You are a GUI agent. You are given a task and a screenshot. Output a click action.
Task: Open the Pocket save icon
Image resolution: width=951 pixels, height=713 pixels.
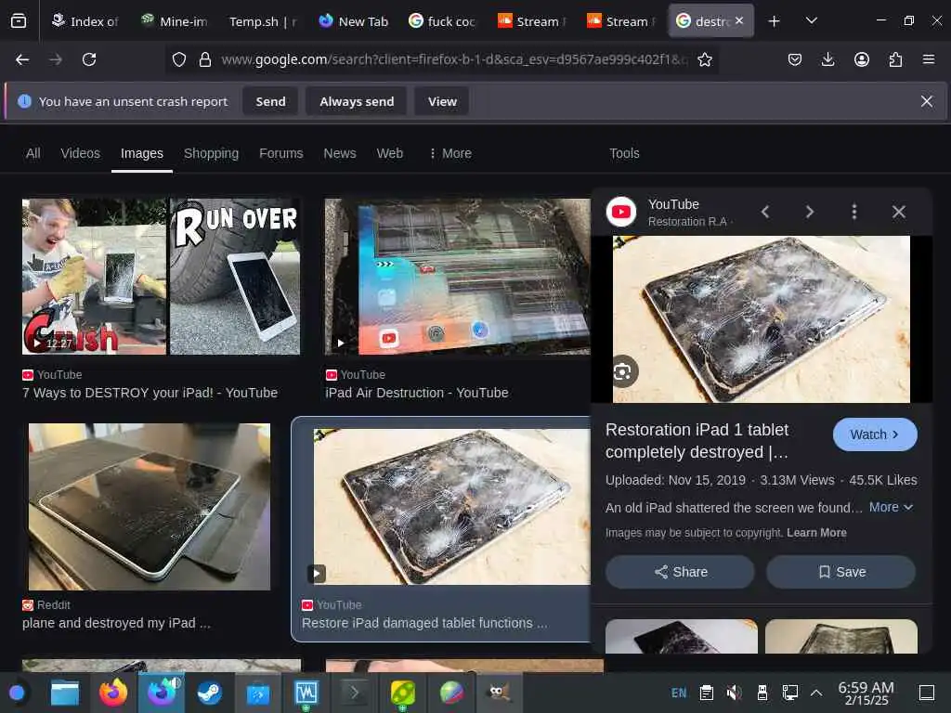pyautogui.click(x=795, y=59)
